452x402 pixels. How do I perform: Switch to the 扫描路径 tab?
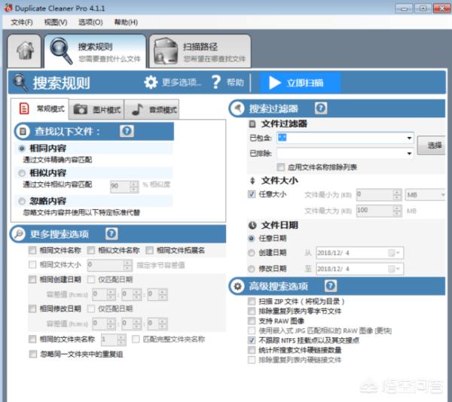(200, 51)
